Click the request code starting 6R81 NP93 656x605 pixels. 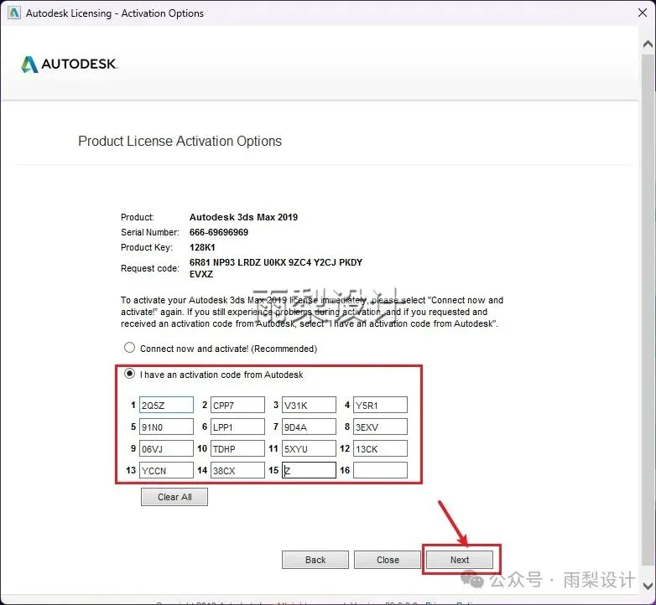pyautogui.click(x=276, y=268)
